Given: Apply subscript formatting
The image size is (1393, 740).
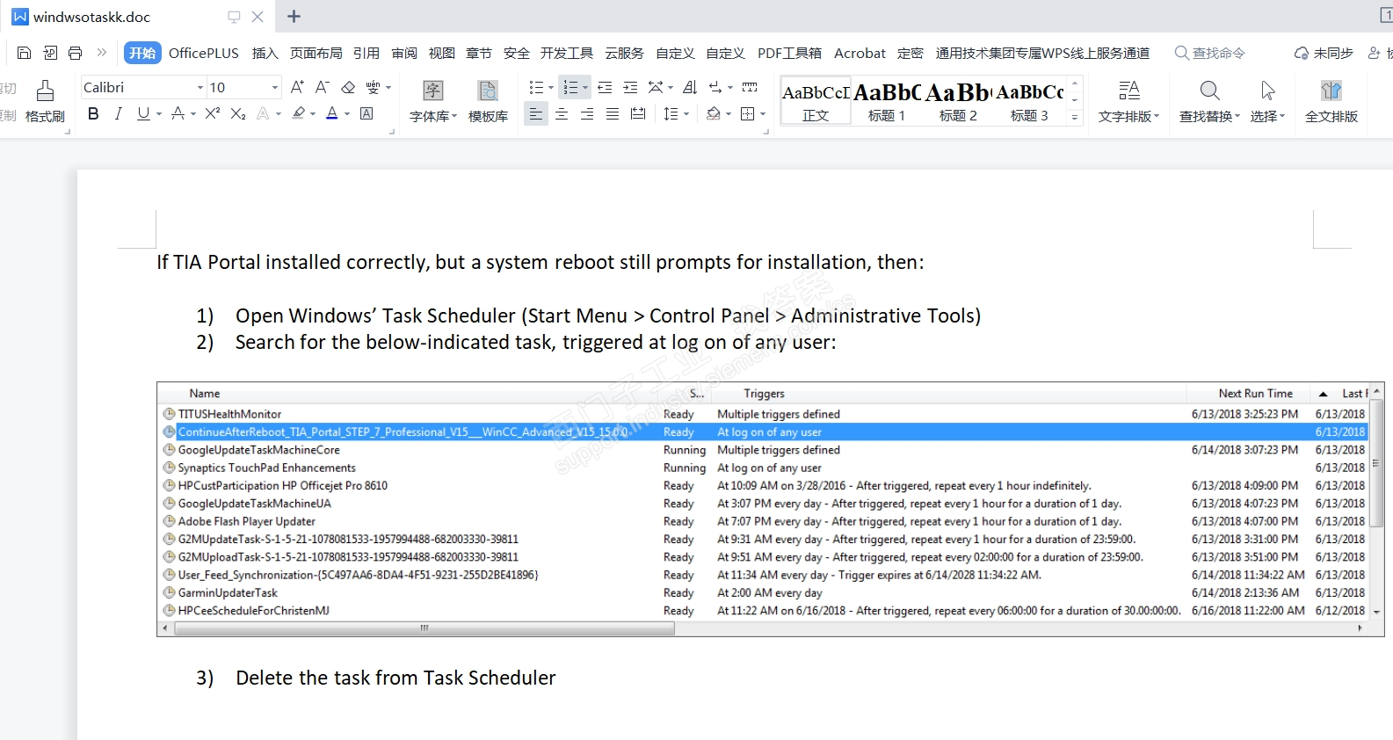Looking at the screenshot, I should [237, 113].
